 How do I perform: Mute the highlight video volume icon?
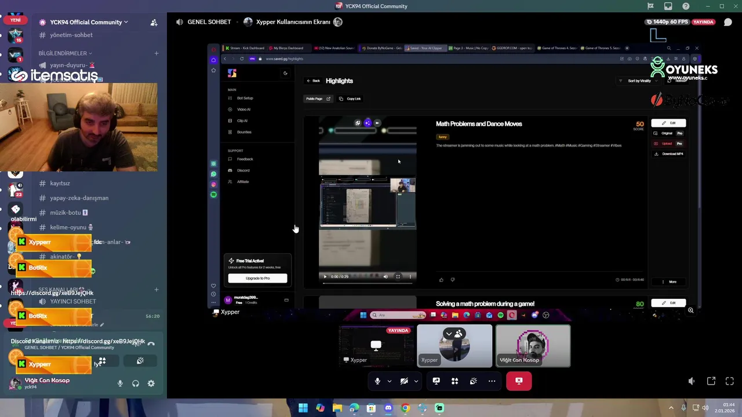(385, 277)
